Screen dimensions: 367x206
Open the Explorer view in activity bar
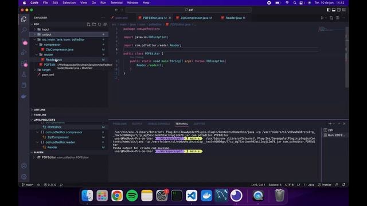24,19
